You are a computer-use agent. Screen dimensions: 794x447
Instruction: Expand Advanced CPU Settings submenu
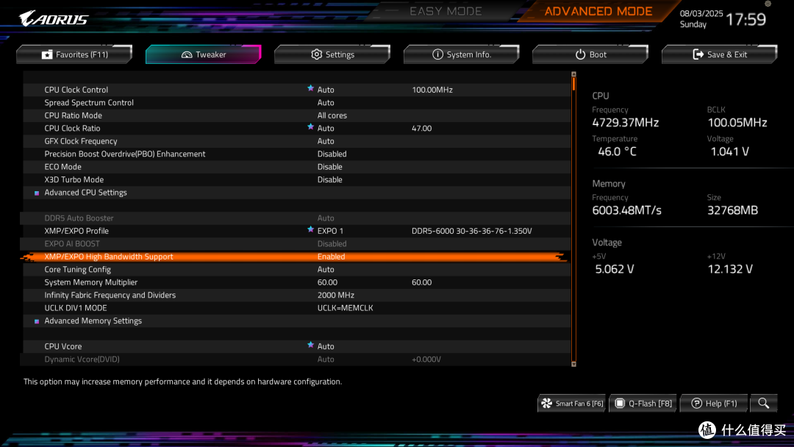tap(85, 193)
